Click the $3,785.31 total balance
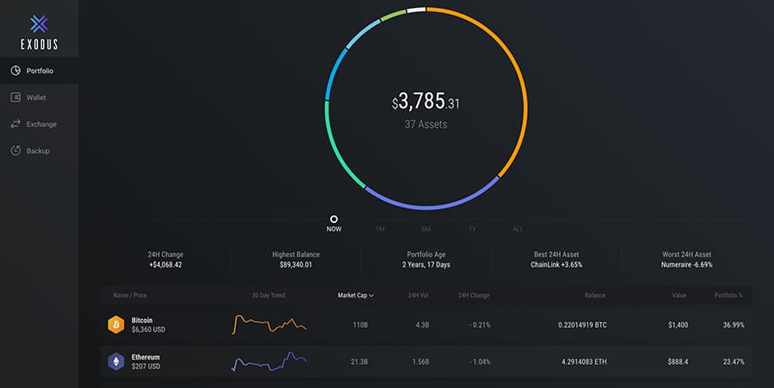Viewport: 774px width, 388px height. click(426, 102)
